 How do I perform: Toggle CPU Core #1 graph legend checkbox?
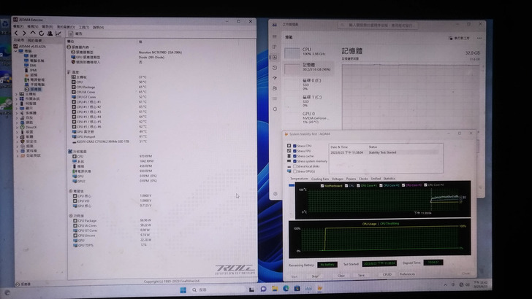pos(358,185)
